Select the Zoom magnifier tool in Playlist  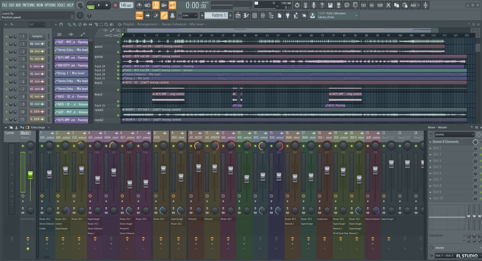coord(106,24)
